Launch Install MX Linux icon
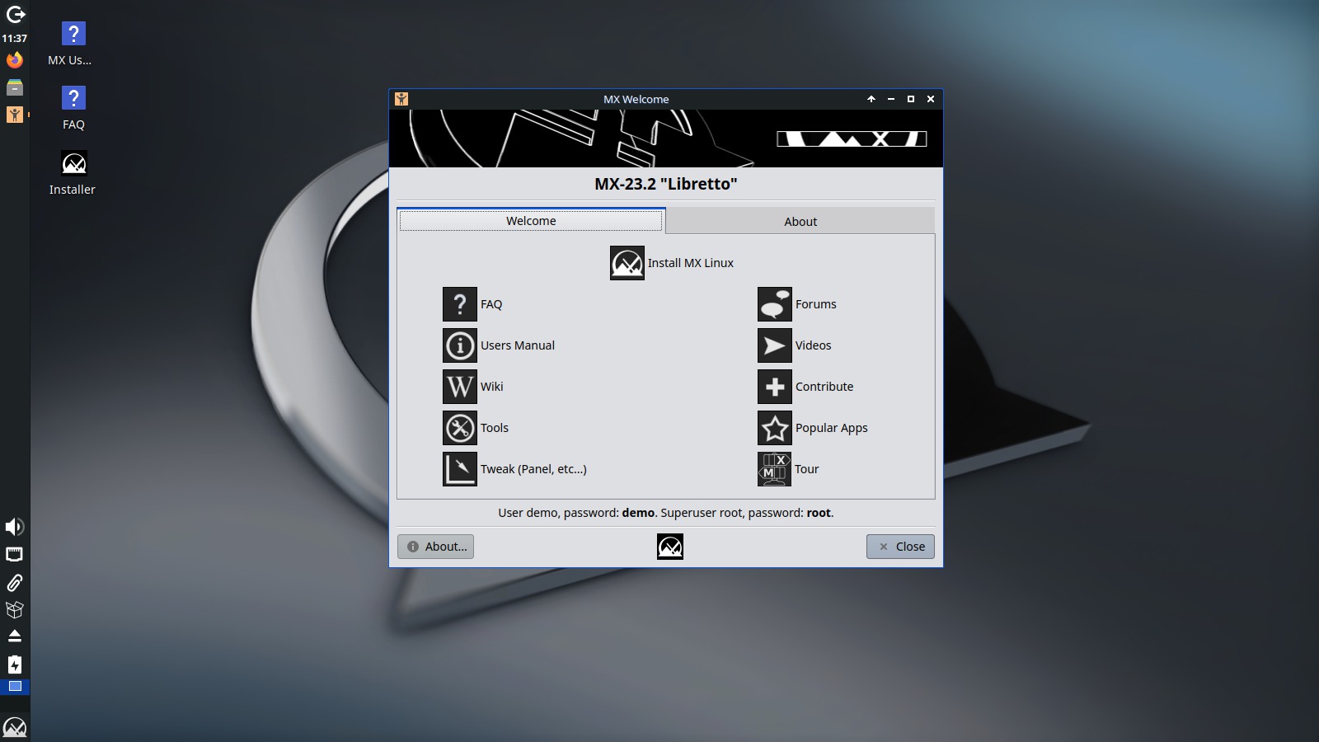 (627, 263)
